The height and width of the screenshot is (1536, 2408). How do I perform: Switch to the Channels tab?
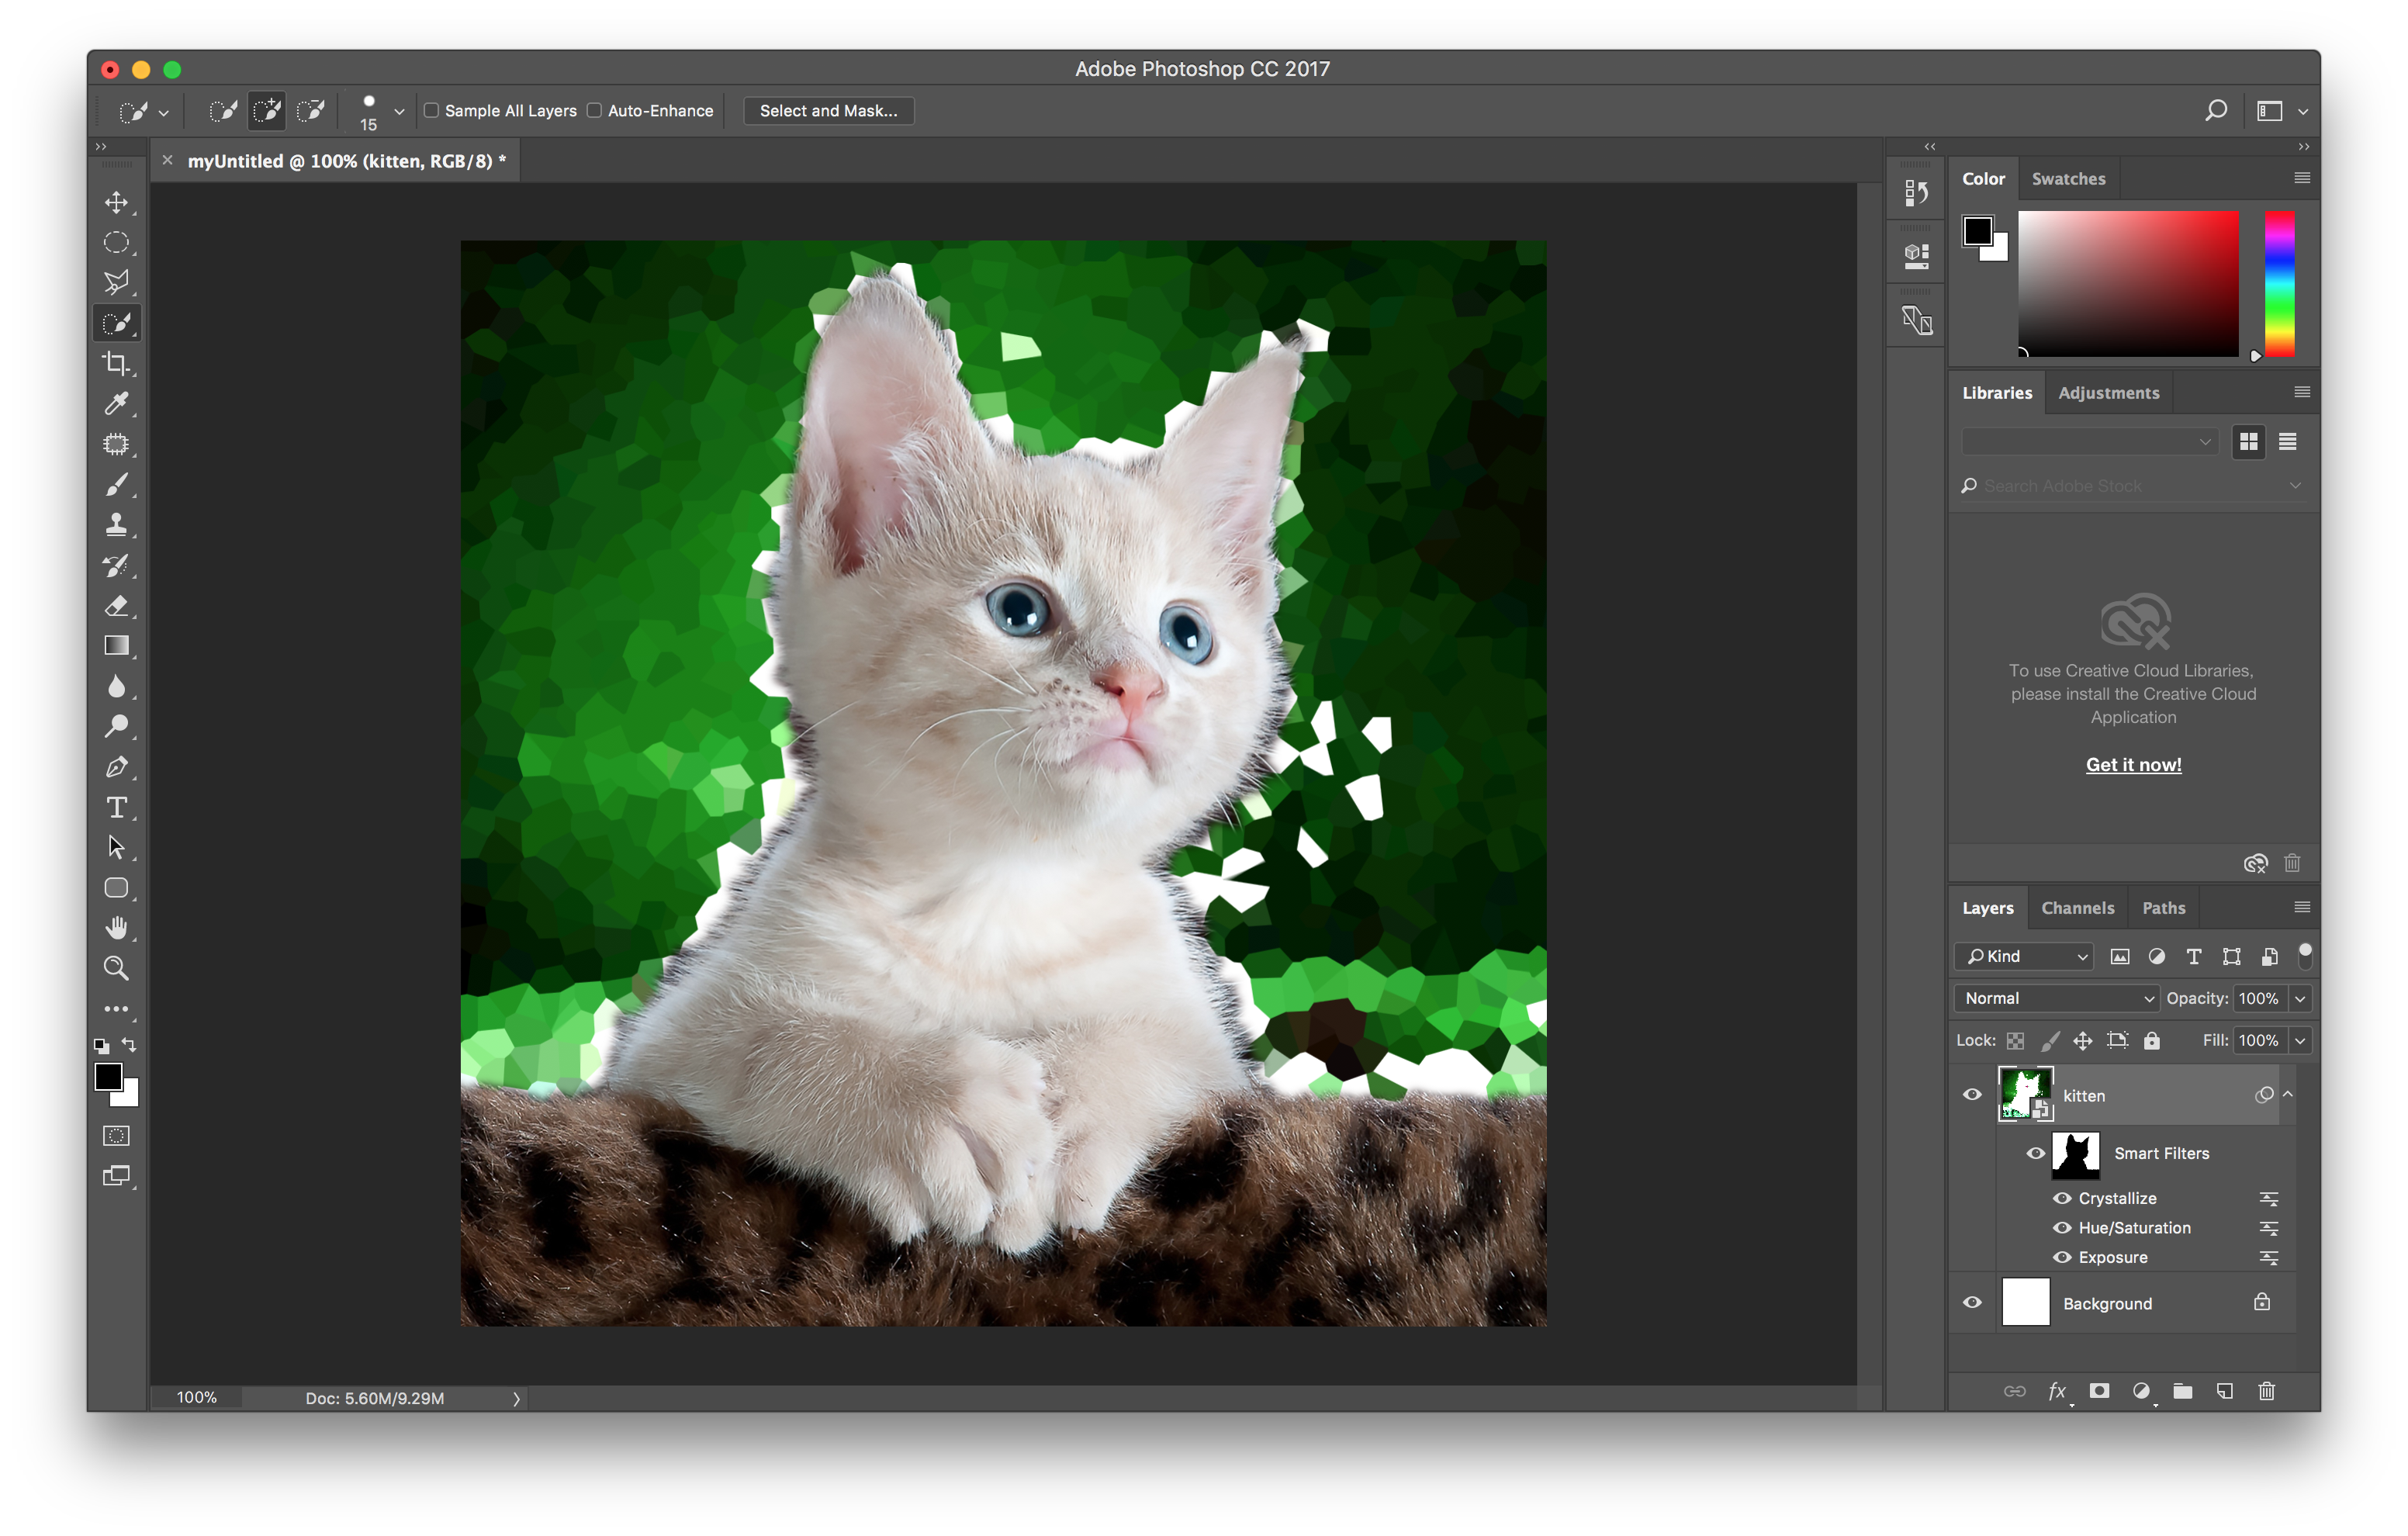2078,907
